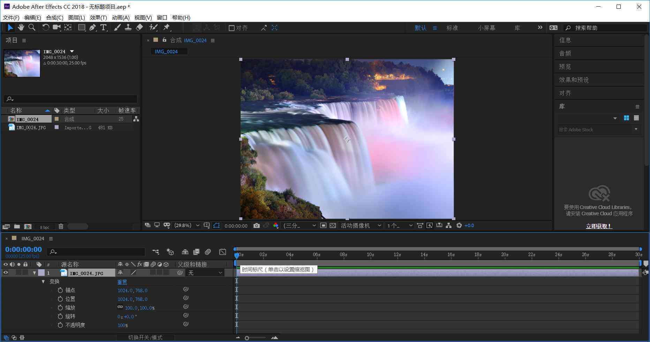The height and width of the screenshot is (342, 650).
Task: Open the 活动摄像机 camera view dropdown
Action: (x=361, y=226)
